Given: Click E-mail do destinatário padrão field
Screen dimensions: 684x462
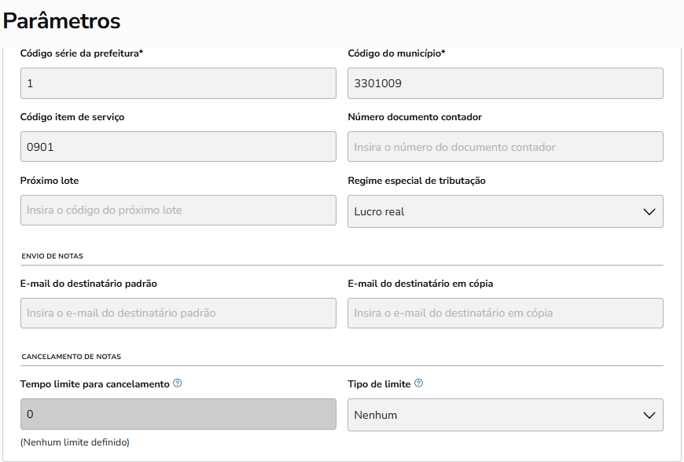Looking at the screenshot, I should 178,313.
